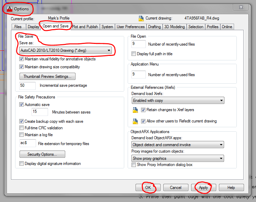The height and width of the screenshot is (202, 256).
Task: Click the Cancel button
Action: coord(176,188)
